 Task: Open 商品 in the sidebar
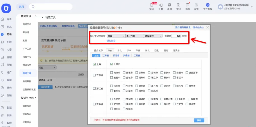pos(6,27)
